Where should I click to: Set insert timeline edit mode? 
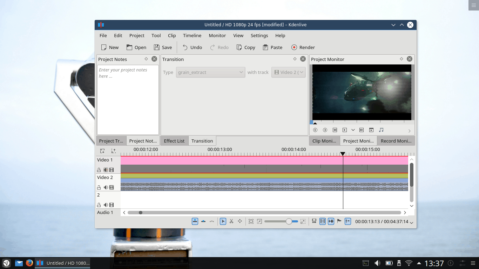click(212, 221)
